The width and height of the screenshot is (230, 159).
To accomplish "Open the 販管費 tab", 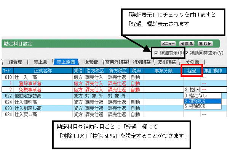I will [x=91, y=62].
